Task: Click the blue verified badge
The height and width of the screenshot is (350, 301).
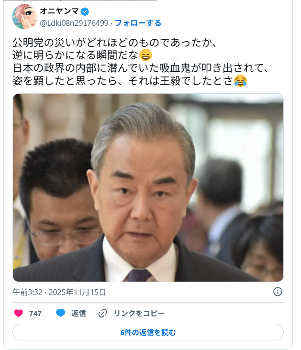Action: 85,11
